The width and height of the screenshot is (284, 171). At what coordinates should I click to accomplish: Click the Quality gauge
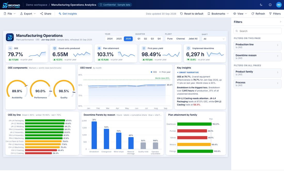[x=64, y=89]
